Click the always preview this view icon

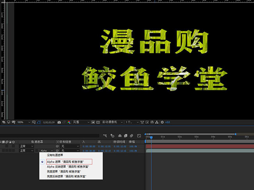[4, 122]
